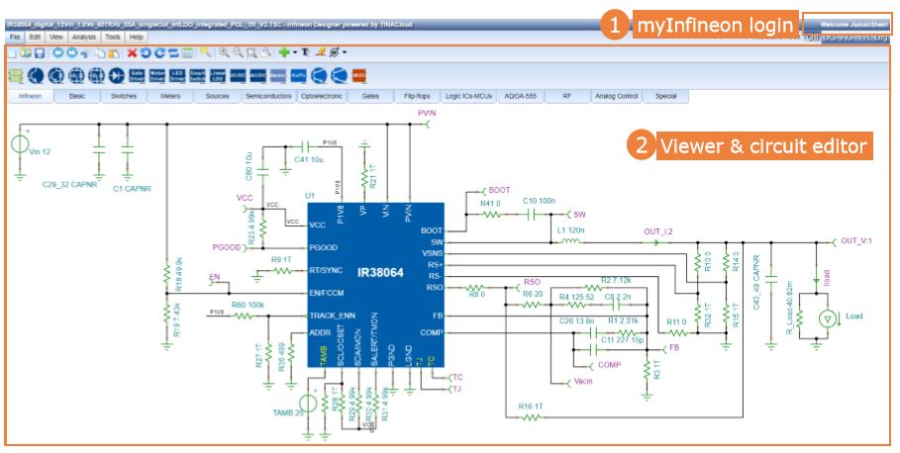Choose the Smart Switch component icon
The height and width of the screenshot is (453, 900).
pos(197,76)
